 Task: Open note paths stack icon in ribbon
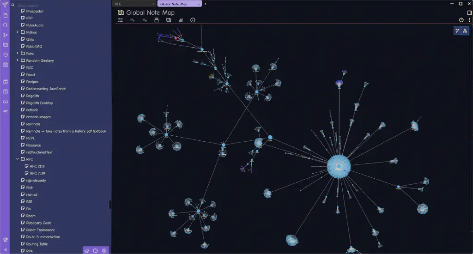[x=157, y=20]
